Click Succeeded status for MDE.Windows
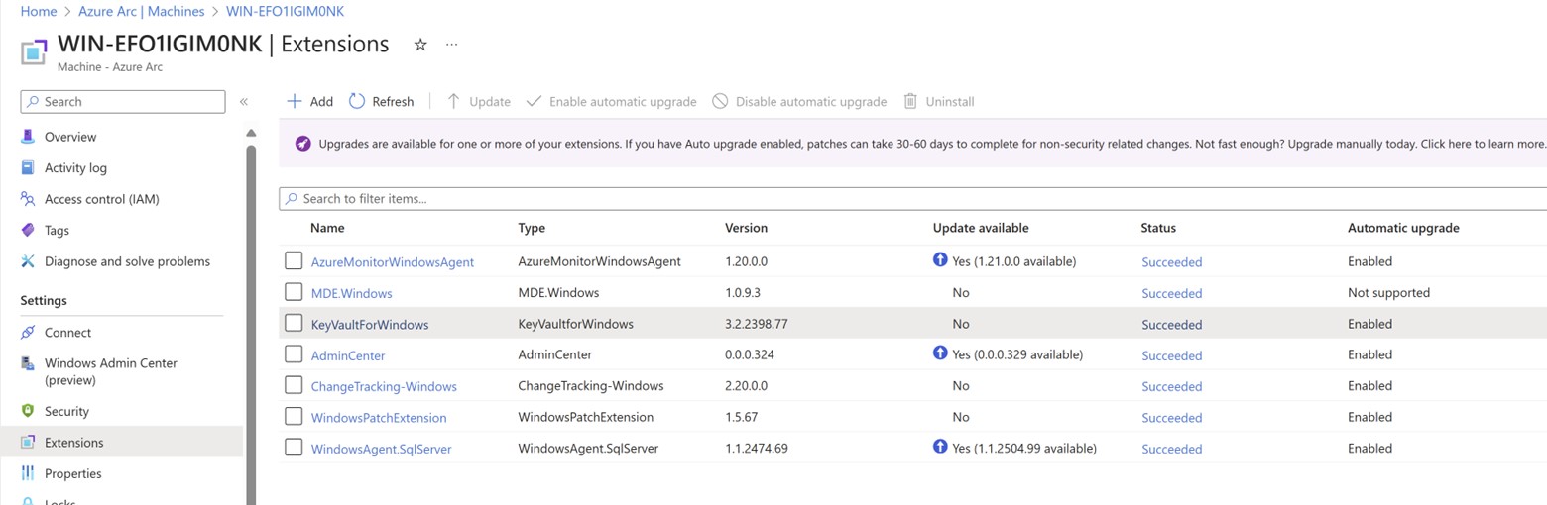Screen dimensions: 1547x505 [1171, 293]
